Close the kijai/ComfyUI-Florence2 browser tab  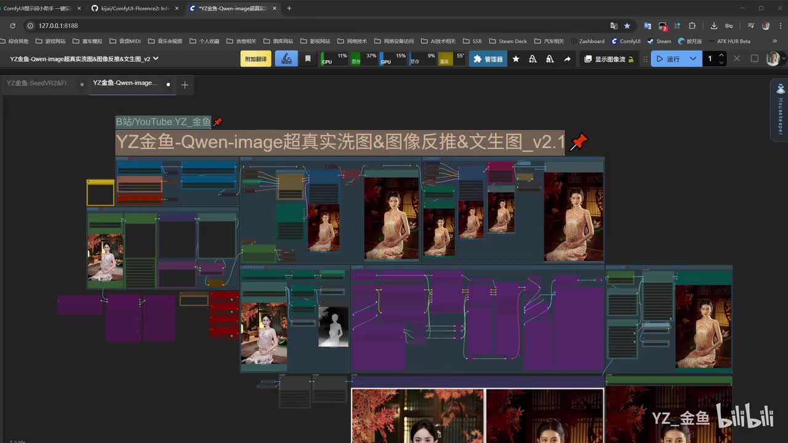pyautogui.click(x=177, y=8)
